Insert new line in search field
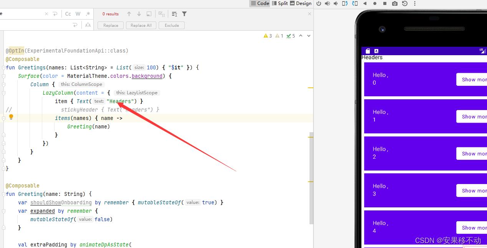Image resolution: width=487 pixels, height=248 pixels. tap(55, 14)
